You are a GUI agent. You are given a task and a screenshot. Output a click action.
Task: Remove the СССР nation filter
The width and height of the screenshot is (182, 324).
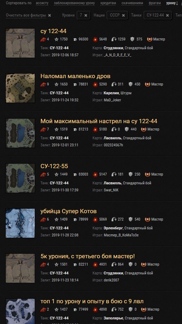124,15
